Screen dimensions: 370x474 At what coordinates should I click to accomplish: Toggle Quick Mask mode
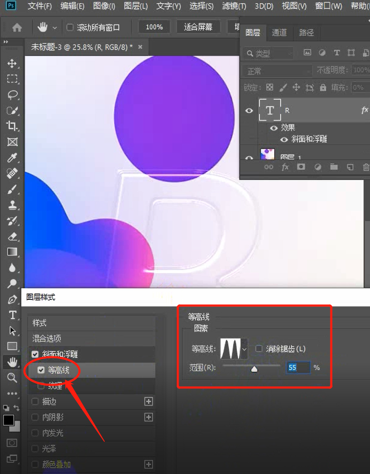point(12,443)
